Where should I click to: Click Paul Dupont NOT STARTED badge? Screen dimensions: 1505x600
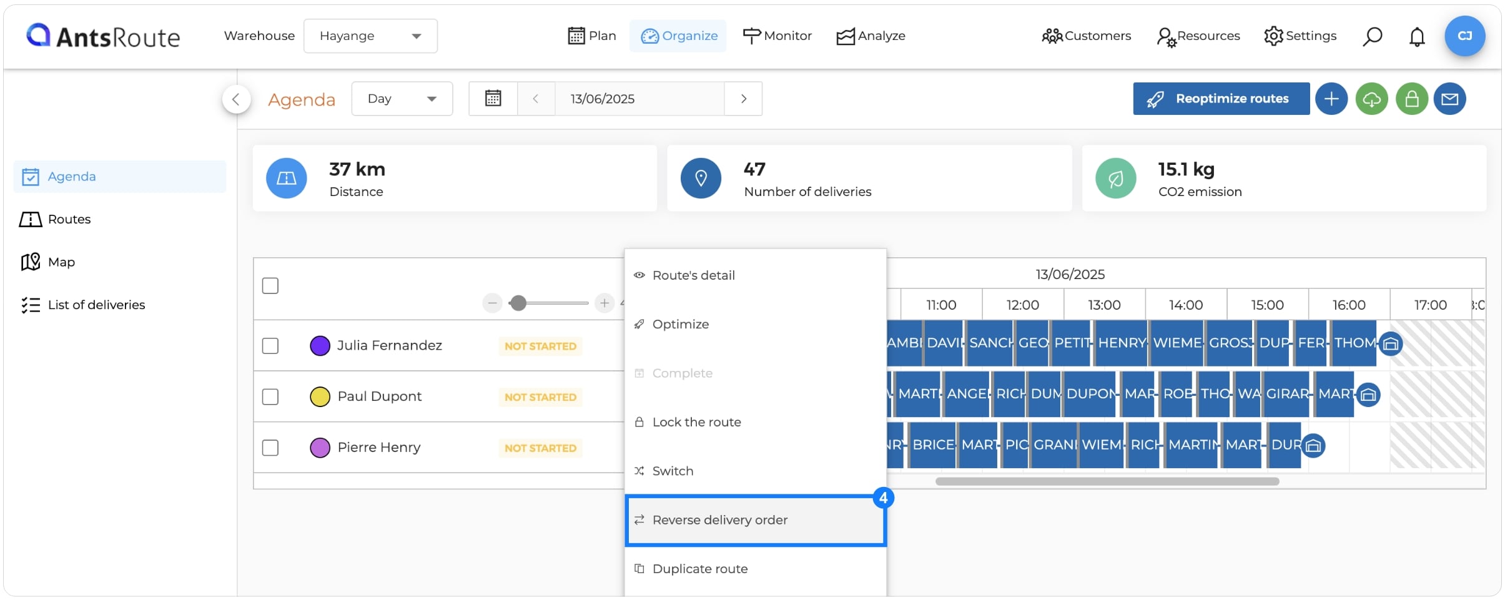540,397
